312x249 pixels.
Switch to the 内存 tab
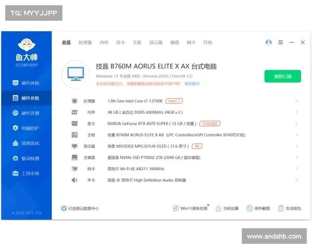(104, 43)
